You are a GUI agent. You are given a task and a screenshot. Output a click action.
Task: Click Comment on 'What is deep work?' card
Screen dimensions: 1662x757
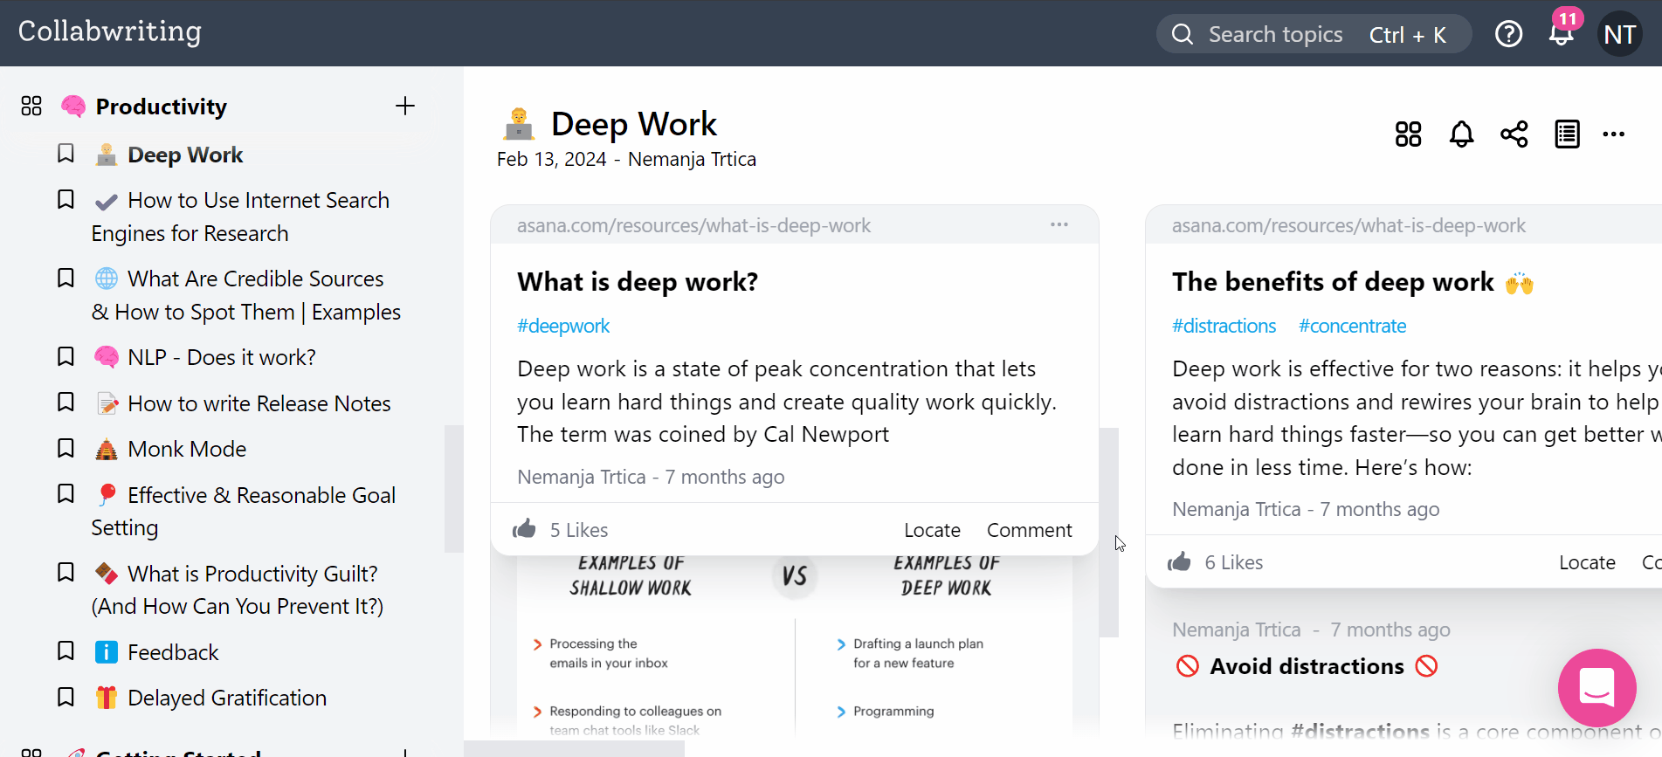[1029, 530]
